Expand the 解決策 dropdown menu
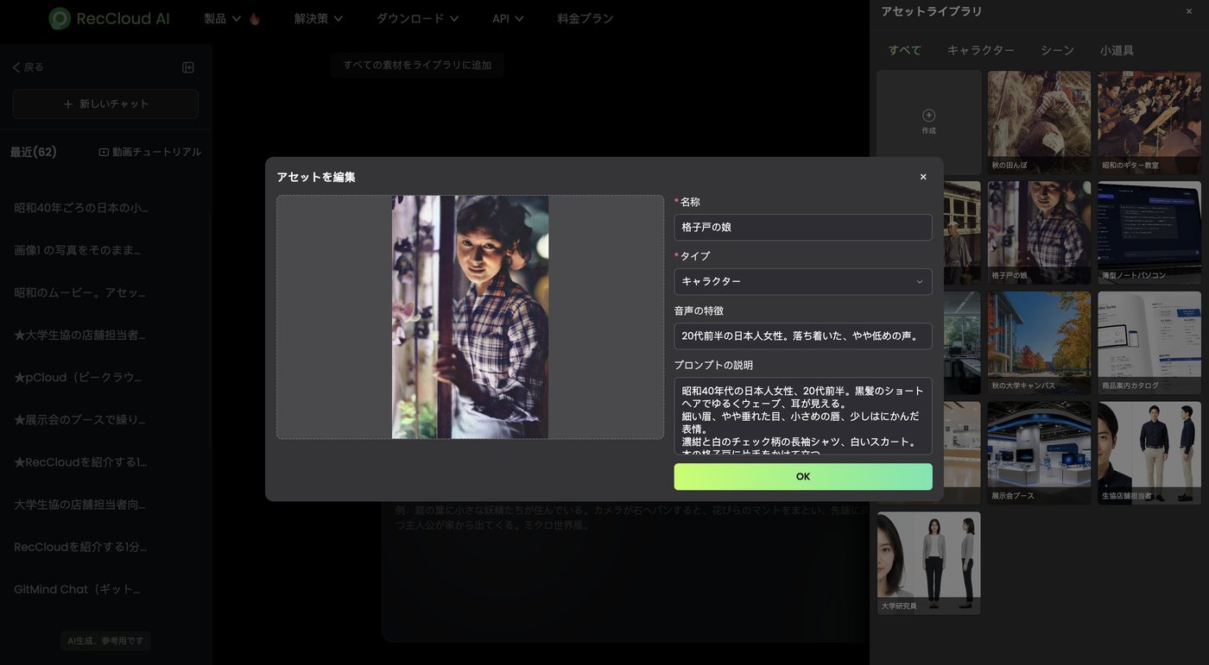1209x665 pixels. click(319, 18)
